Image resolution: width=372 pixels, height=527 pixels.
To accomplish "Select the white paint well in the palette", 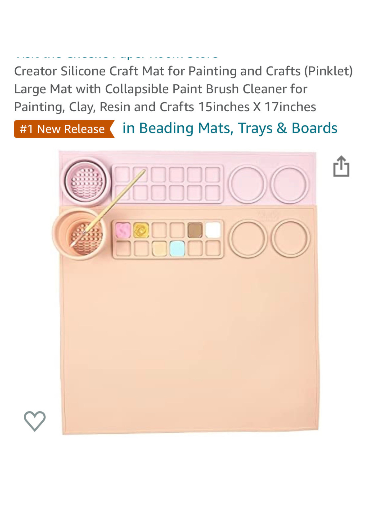I will click(213, 230).
